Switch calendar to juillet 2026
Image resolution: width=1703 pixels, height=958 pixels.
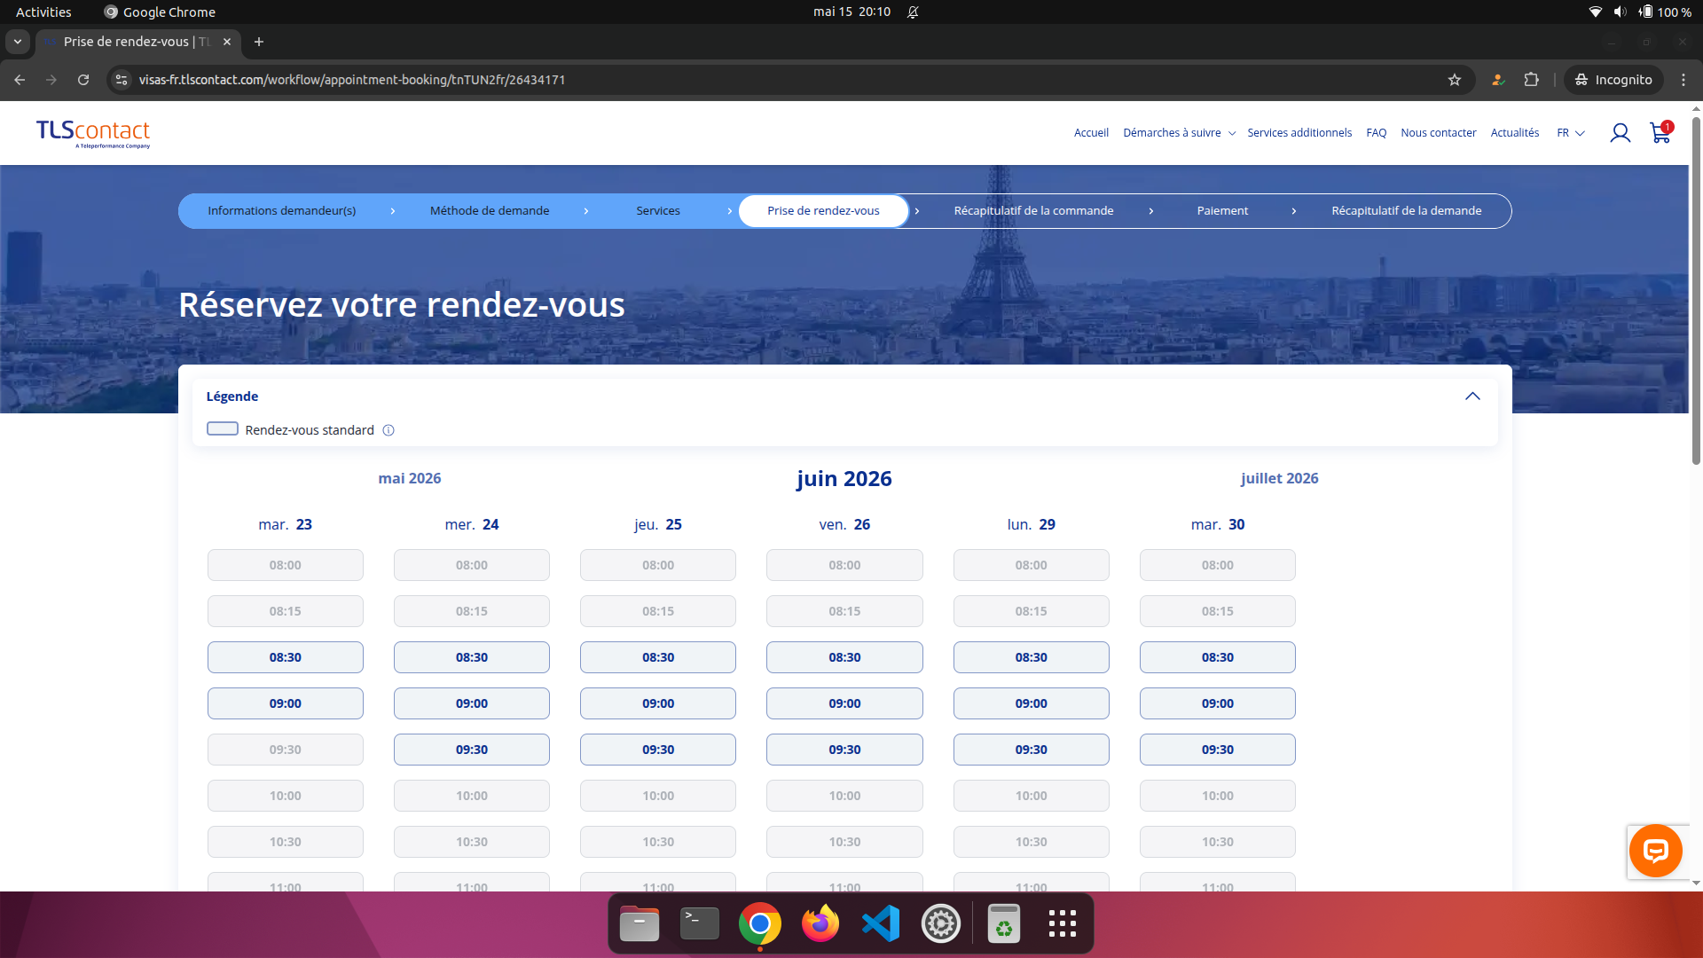[1279, 479]
